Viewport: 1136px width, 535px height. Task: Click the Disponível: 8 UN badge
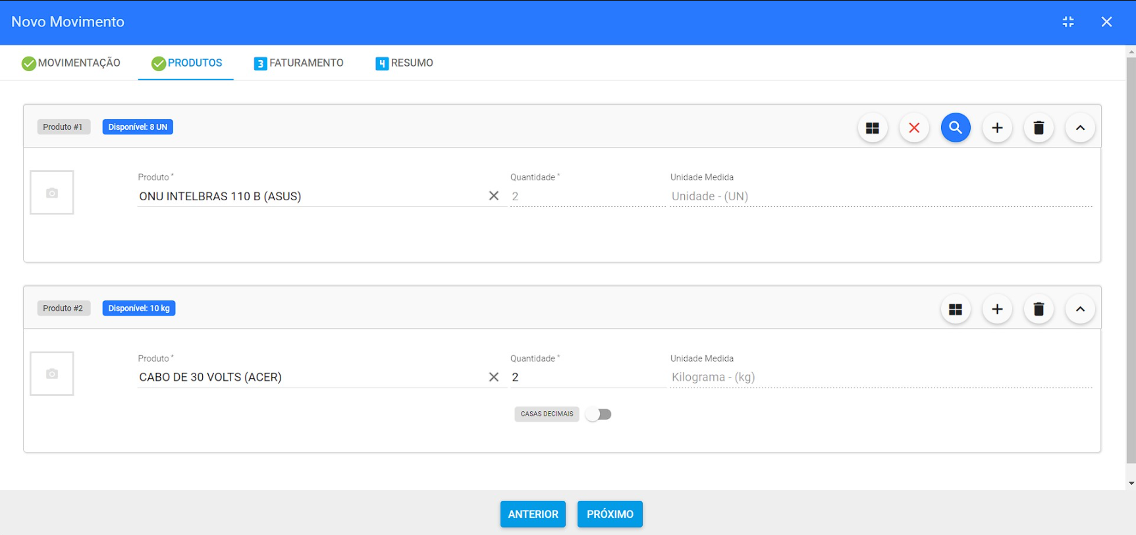coord(138,127)
